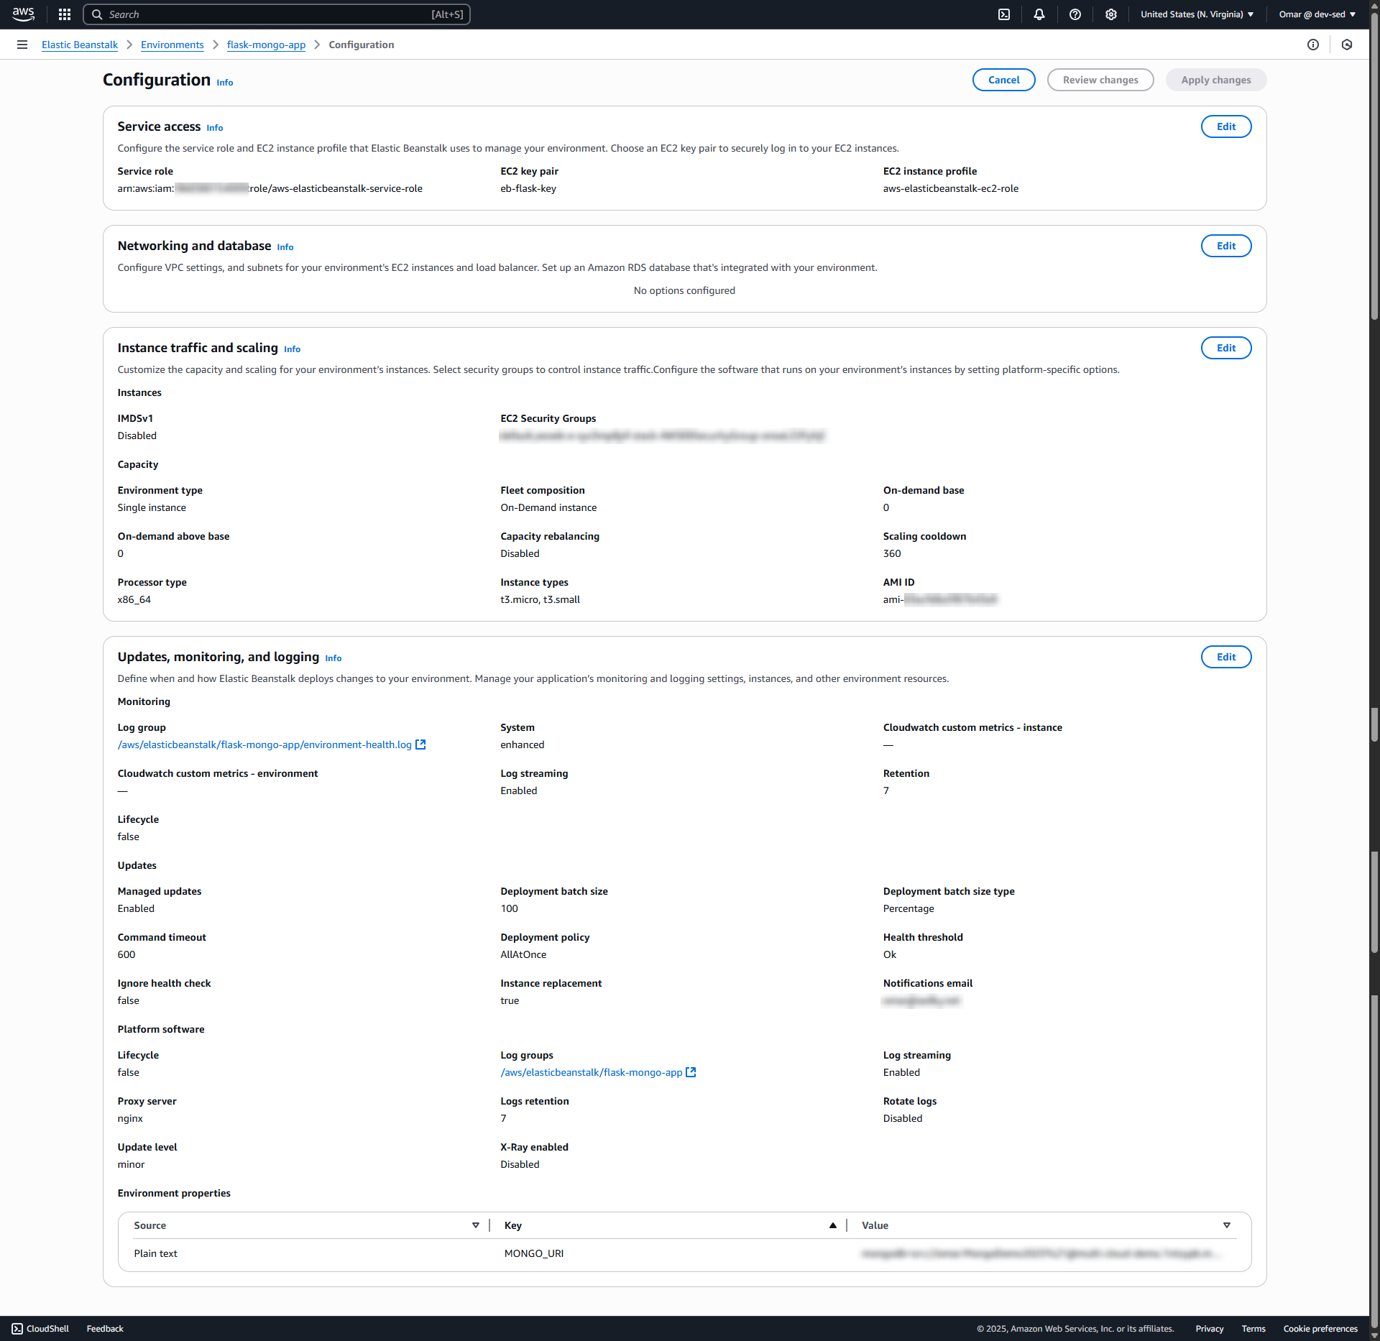The height and width of the screenshot is (1341, 1380).
Task: Click the search magnifier icon
Action: (x=97, y=14)
